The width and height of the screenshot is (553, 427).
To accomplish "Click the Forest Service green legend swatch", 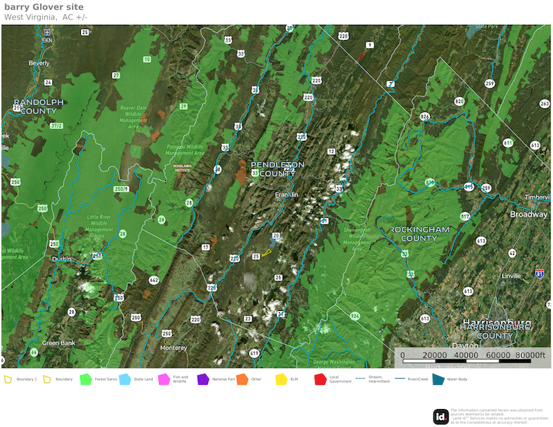I will pos(86,379).
